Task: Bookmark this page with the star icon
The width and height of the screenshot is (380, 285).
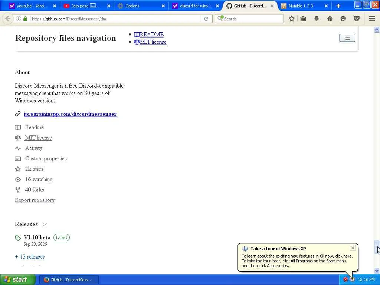Action: (x=292, y=19)
